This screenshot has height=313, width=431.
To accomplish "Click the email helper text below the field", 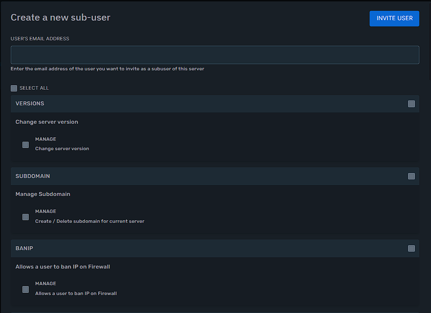I will point(107,69).
